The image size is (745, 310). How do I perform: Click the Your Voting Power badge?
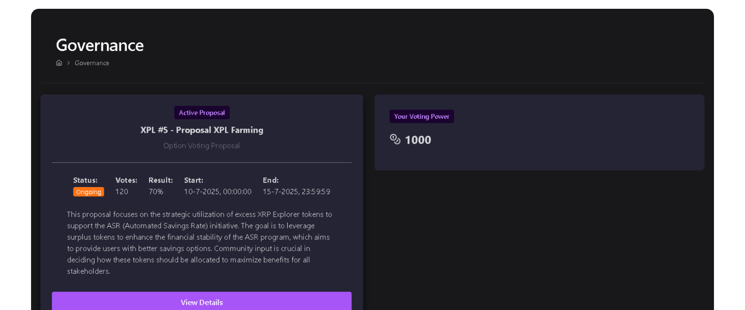(422, 116)
